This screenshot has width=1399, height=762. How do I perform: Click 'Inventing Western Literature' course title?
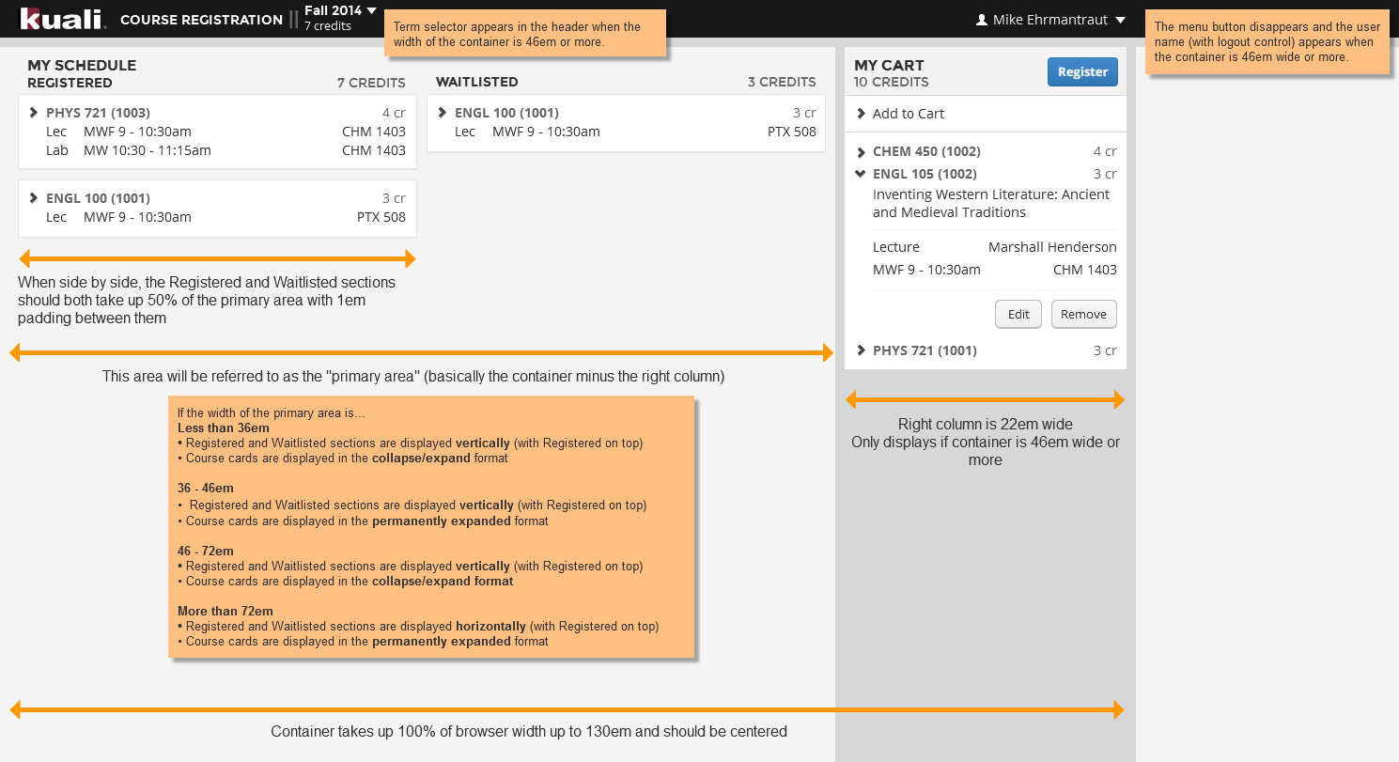(991, 203)
